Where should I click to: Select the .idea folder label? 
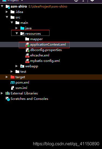tap(19, 12)
